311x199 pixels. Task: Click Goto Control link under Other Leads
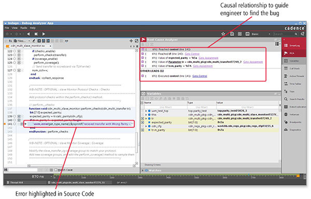point(200,76)
